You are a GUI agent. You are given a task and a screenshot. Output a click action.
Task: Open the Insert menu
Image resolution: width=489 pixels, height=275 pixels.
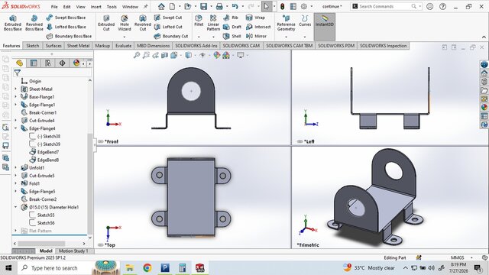(x=96, y=7)
